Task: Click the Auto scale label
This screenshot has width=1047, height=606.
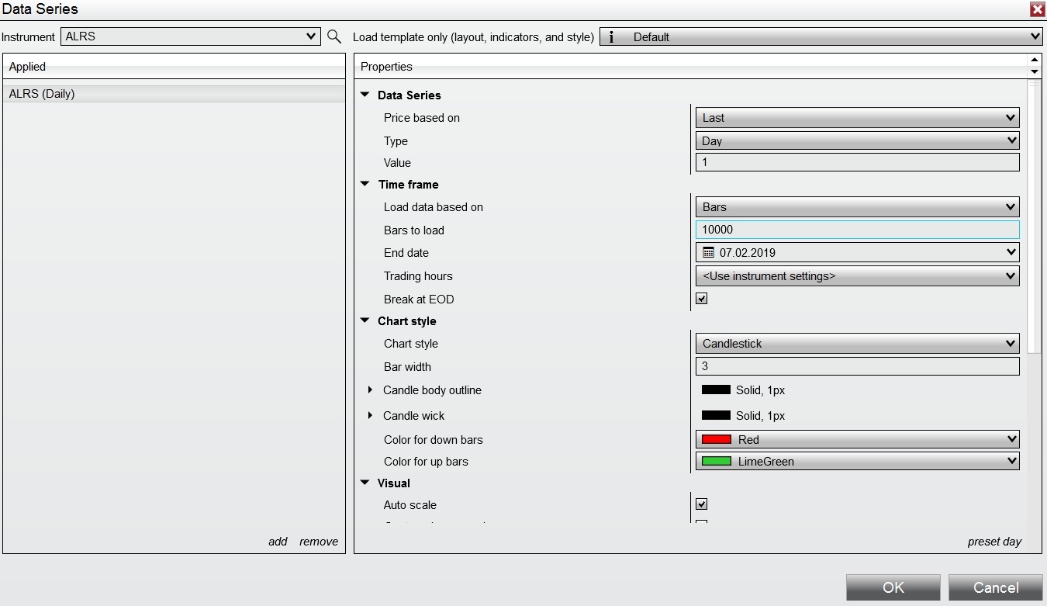Action: 410,505
